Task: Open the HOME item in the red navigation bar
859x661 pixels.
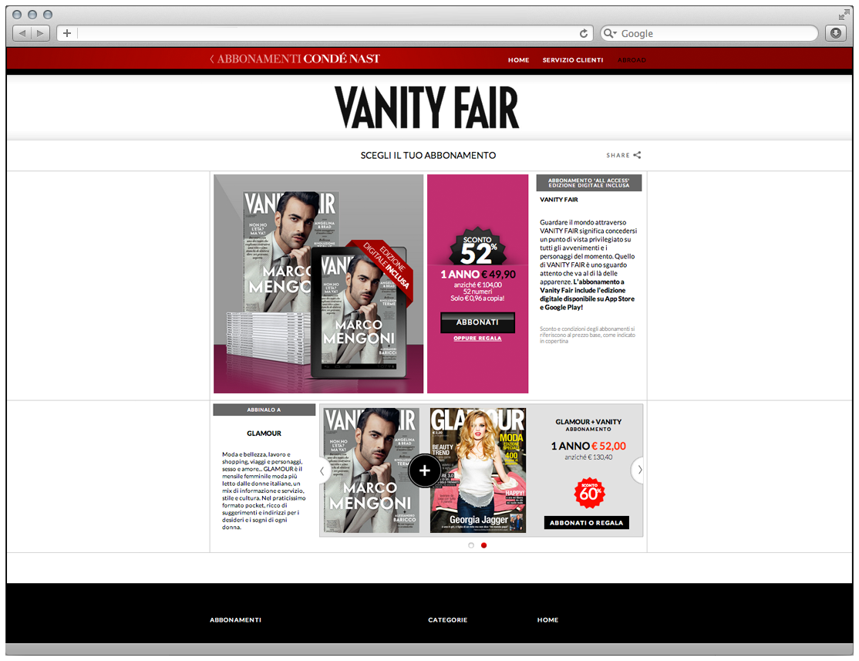Action: click(x=518, y=60)
